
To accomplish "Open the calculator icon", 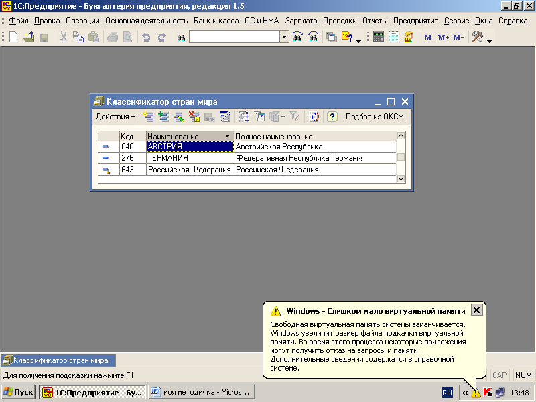I will point(379,37).
